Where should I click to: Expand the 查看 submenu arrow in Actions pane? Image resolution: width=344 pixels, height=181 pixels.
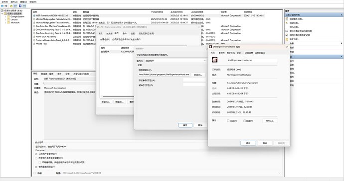pos(342,43)
